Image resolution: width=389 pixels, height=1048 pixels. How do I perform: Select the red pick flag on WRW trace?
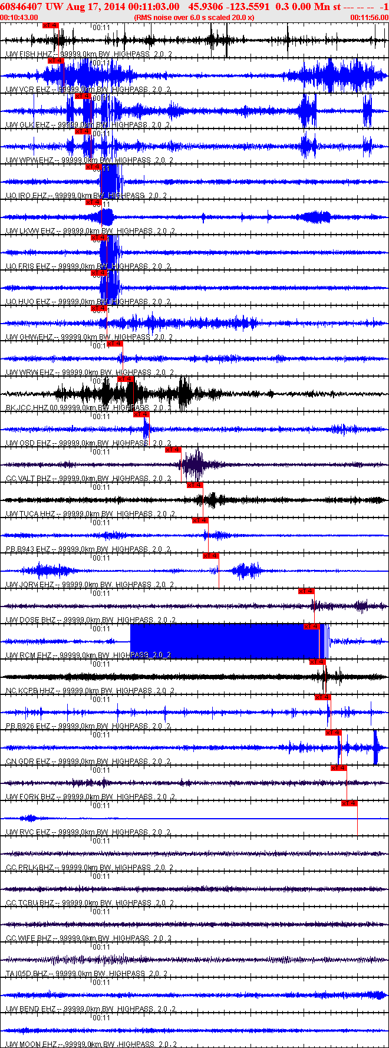(x=114, y=344)
